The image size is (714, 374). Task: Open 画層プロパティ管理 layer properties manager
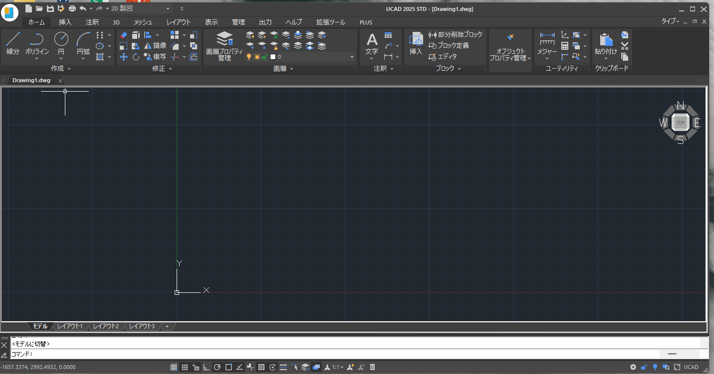225,46
